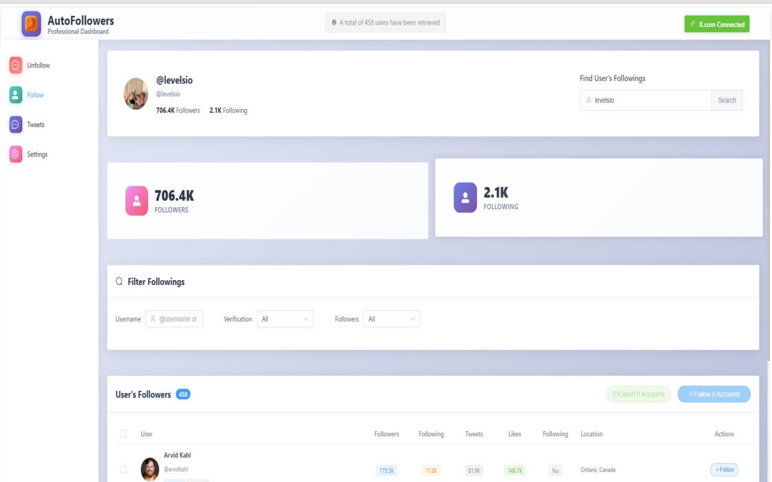Click the @levelsio profile avatar

(x=136, y=93)
